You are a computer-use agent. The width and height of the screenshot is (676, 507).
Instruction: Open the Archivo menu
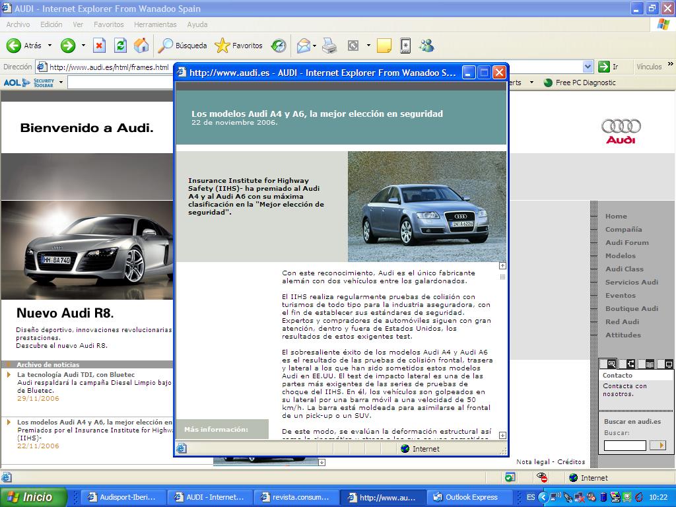click(x=18, y=24)
